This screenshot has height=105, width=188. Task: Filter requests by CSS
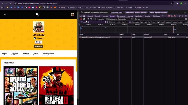click(x=146, y=22)
